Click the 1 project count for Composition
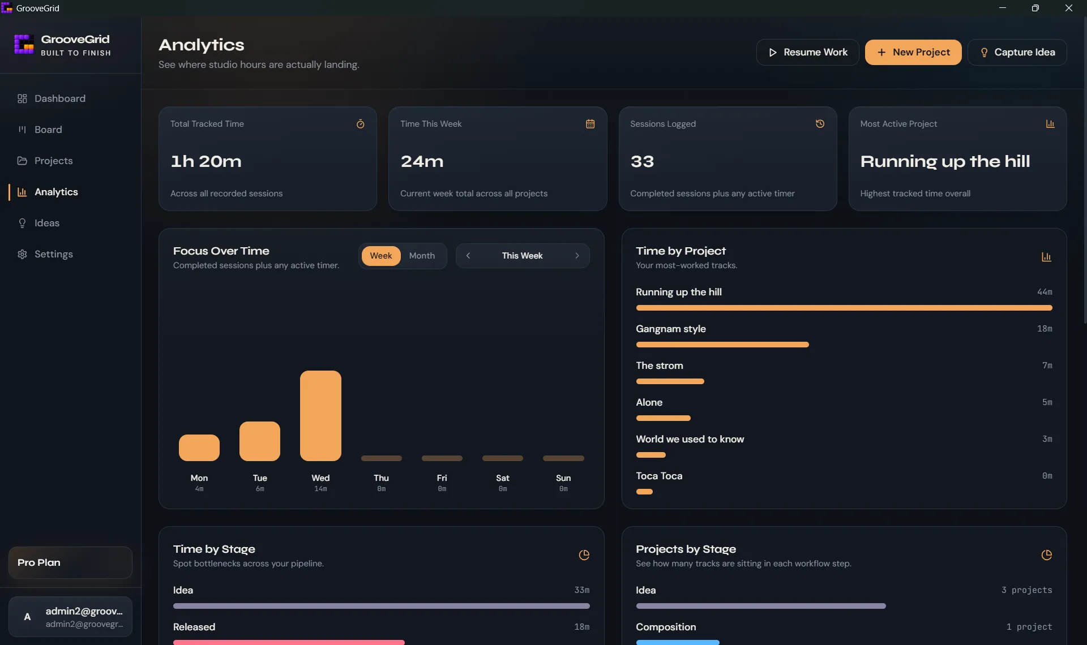The height and width of the screenshot is (645, 1087). (1029, 627)
